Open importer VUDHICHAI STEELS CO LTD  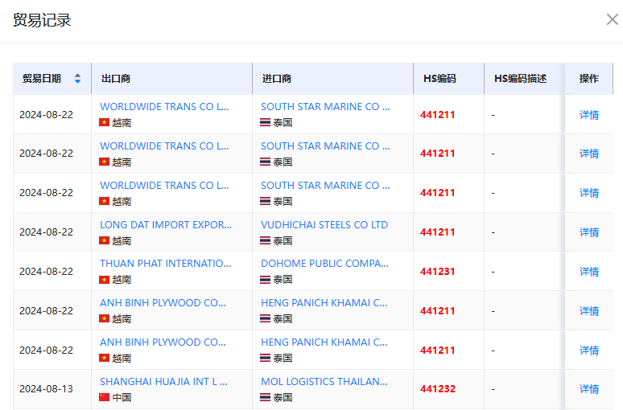[324, 224]
